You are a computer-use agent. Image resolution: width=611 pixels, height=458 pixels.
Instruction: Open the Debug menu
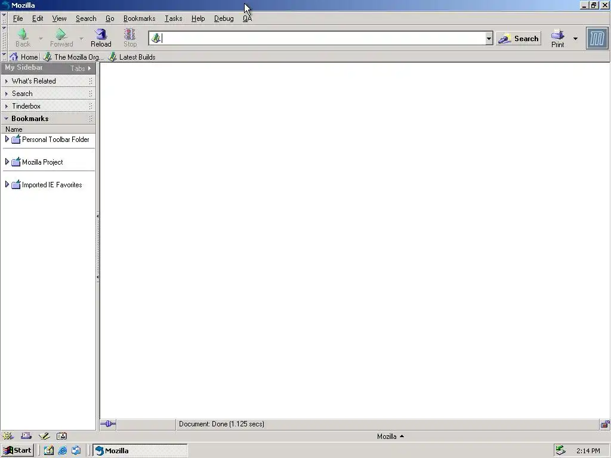tap(224, 18)
